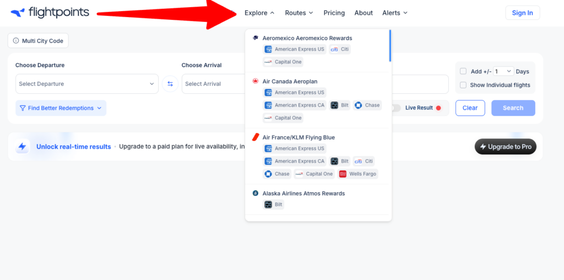Screen dimensions: 564x280
Task: Expand the Routes menu
Action: click(x=299, y=13)
